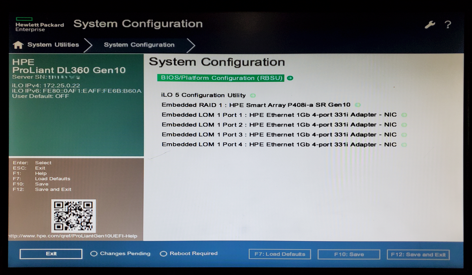Open the wrench settings icon
The width and height of the screenshot is (472, 275).
(430, 25)
